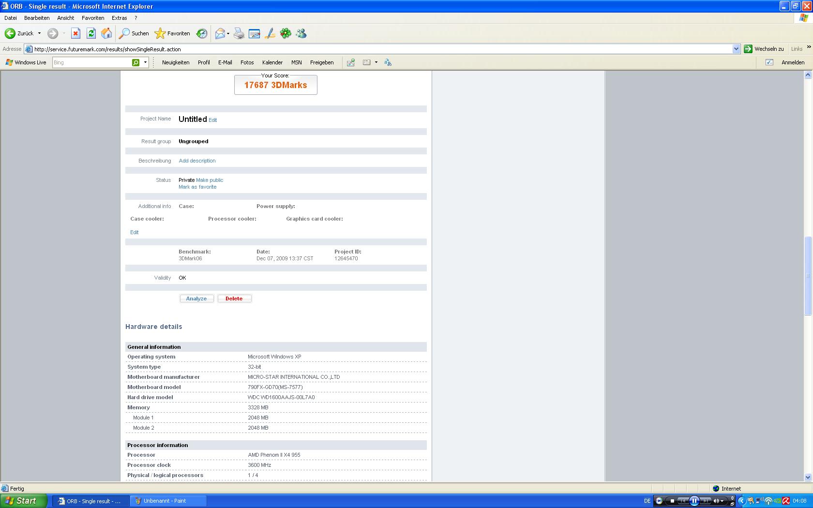Click in the Bing search field
This screenshot has height=508, width=813.
(x=91, y=62)
